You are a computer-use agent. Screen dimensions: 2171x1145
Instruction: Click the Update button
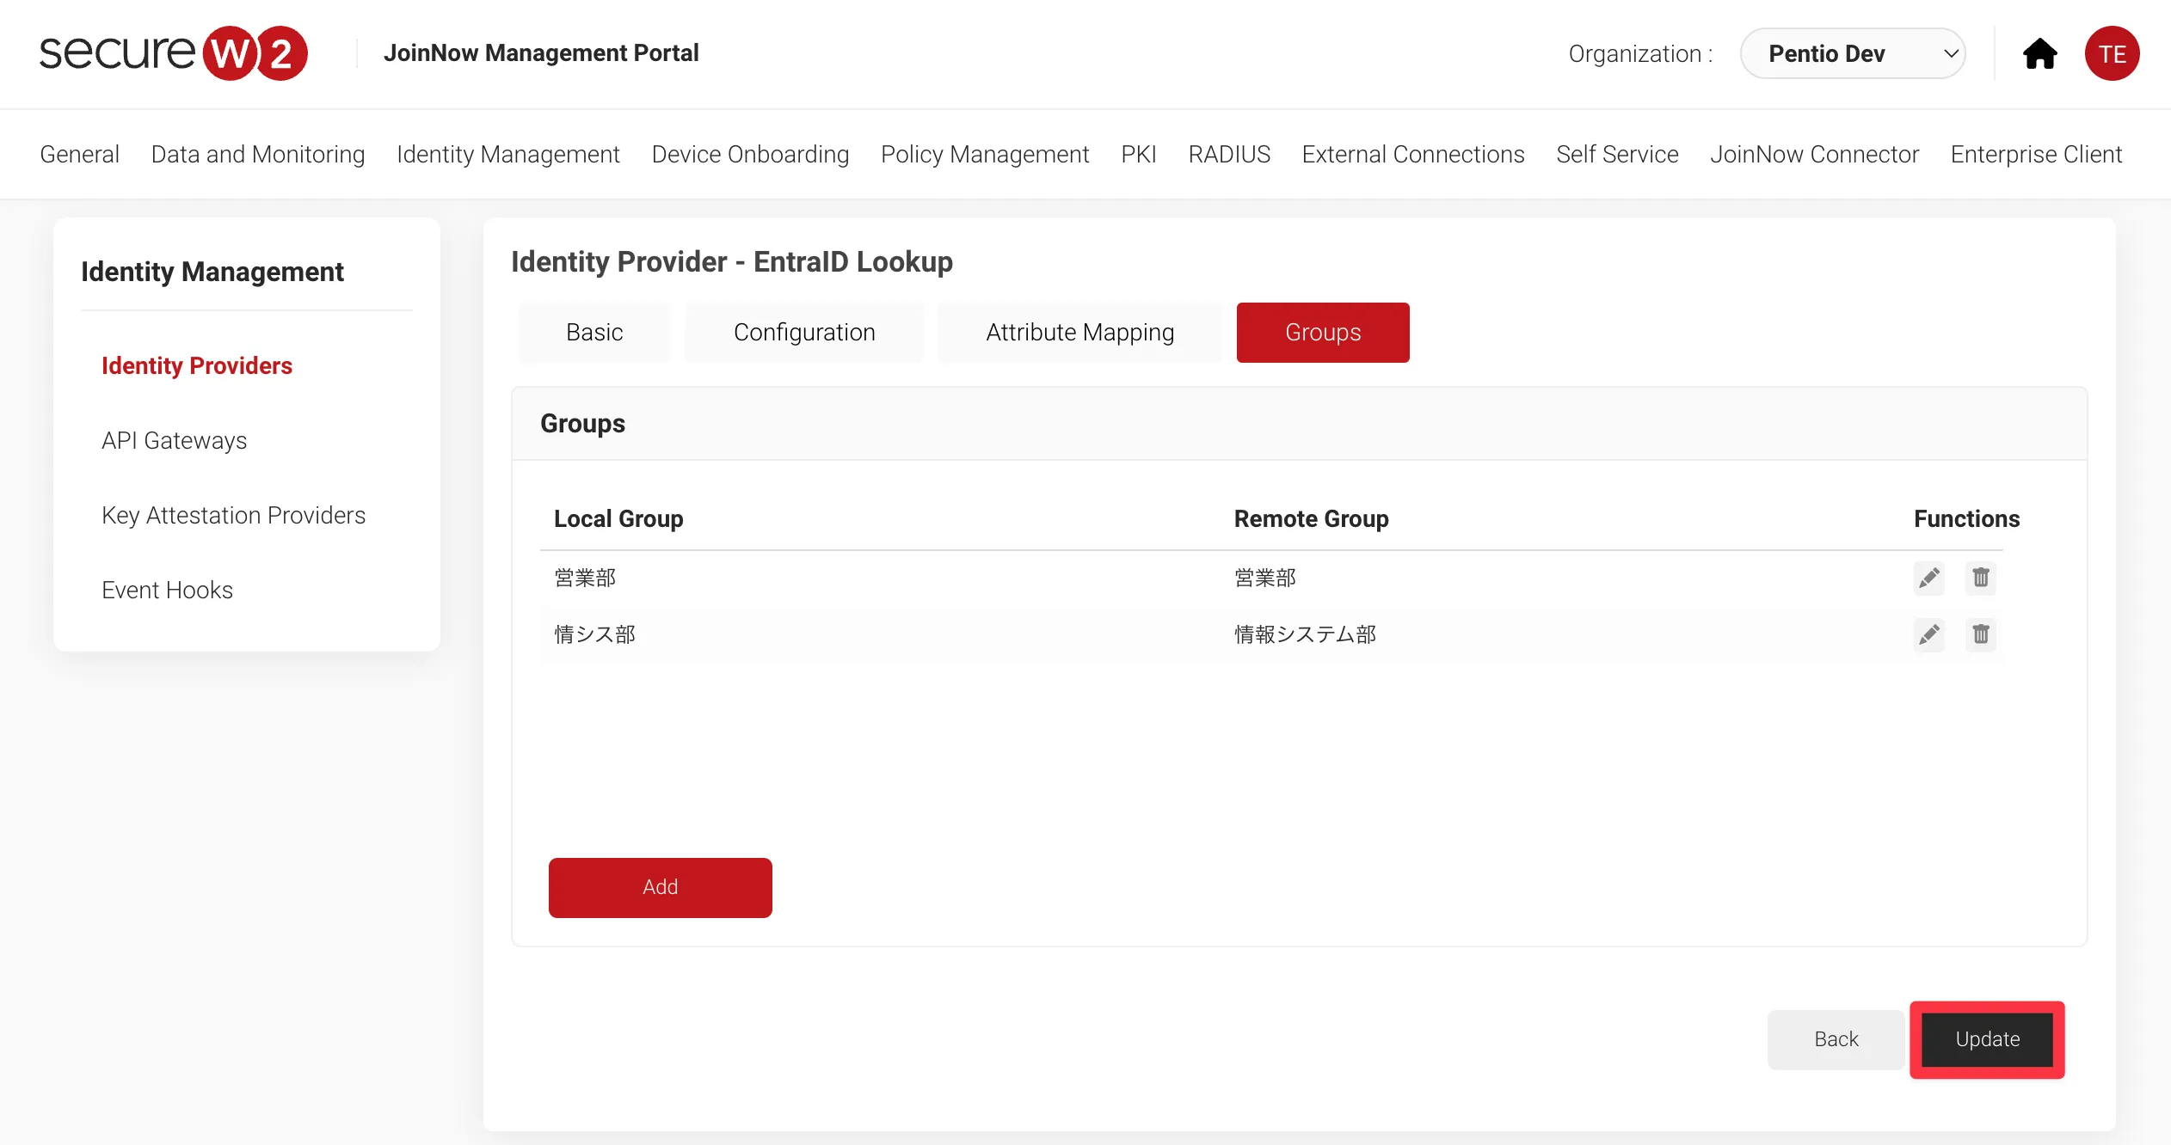coord(1987,1039)
